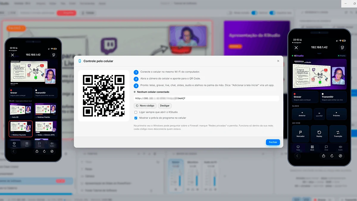
Task: Tap the share icon on right phone
Action: [x=324, y=156]
